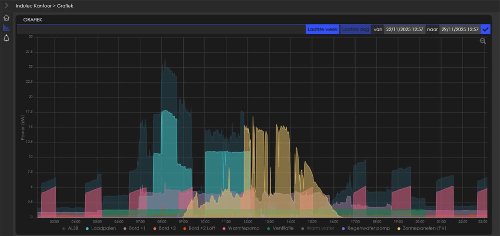Click the 30 value on power axis
The height and width of the screenshot is (236, 500).
click(30, 37)
